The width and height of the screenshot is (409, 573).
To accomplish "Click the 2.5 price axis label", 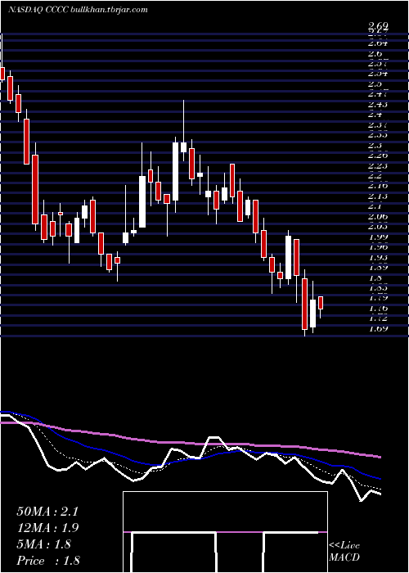I will [375, 83].
